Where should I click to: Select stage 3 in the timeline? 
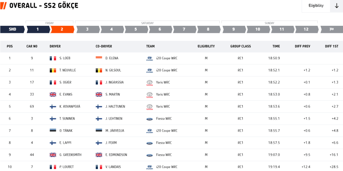[87, 29]
